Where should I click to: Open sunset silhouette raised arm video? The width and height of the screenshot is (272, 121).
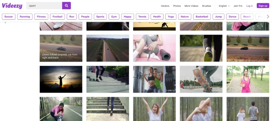coord(61,79)
